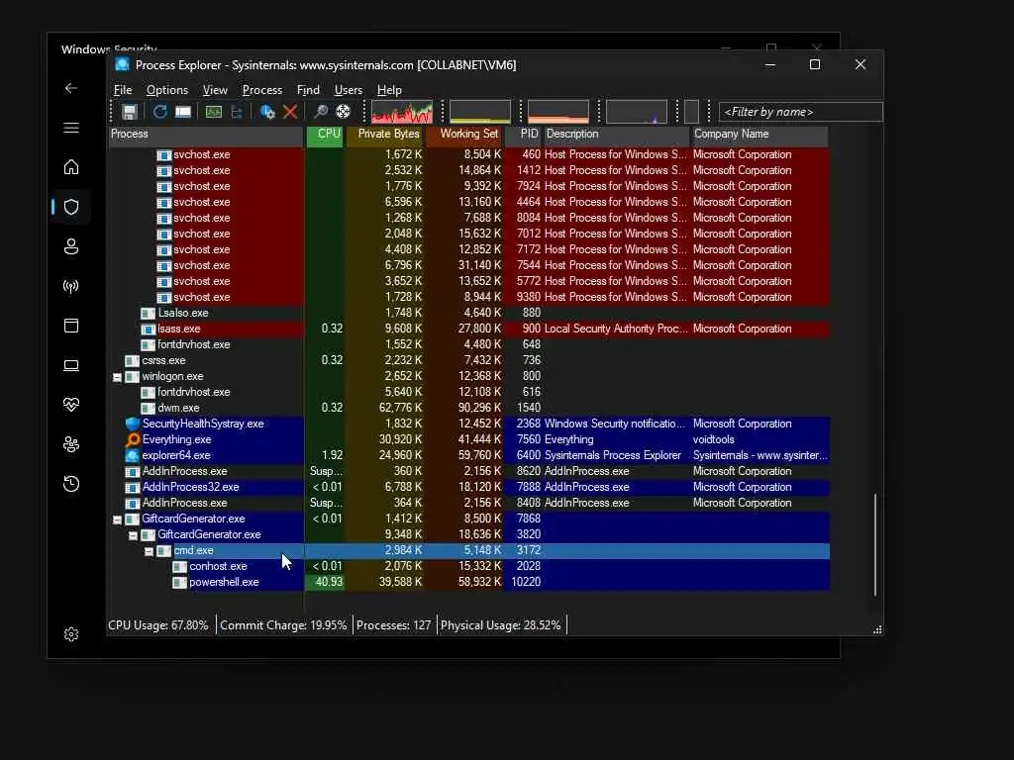The height and width of the screenshot is (760, 1014).
Task: Open Family options icon in sidebar
Action: [71, 444]
